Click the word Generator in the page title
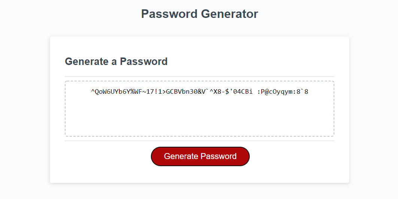This screenshot has width=398, height=199. point(230,14)
